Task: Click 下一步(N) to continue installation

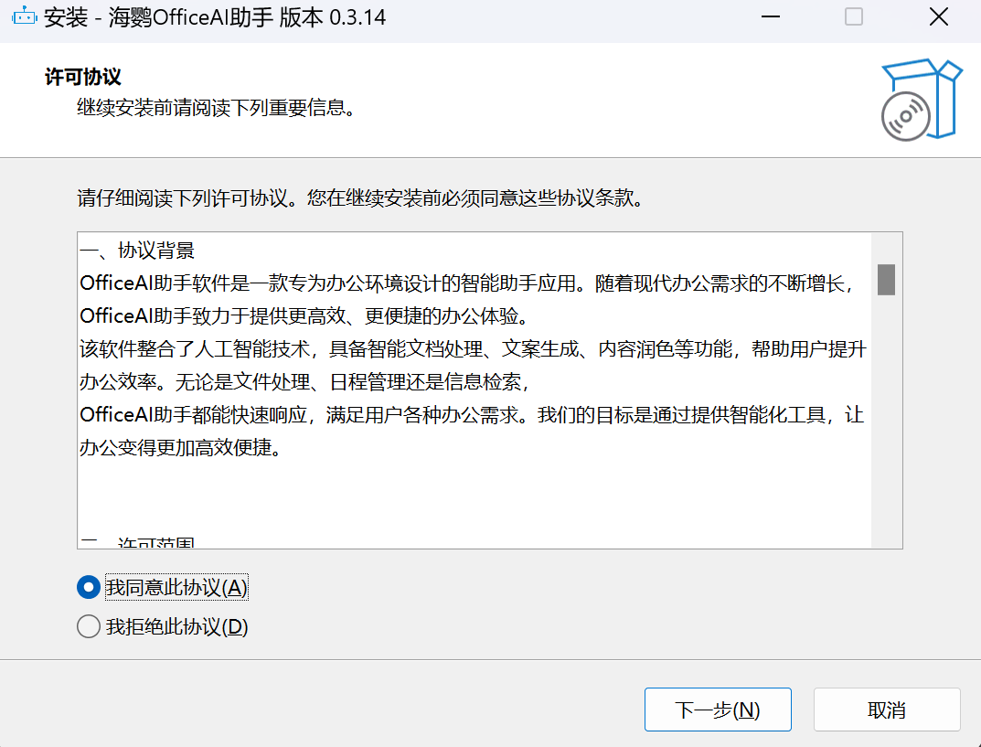Action: pos(718,710)
